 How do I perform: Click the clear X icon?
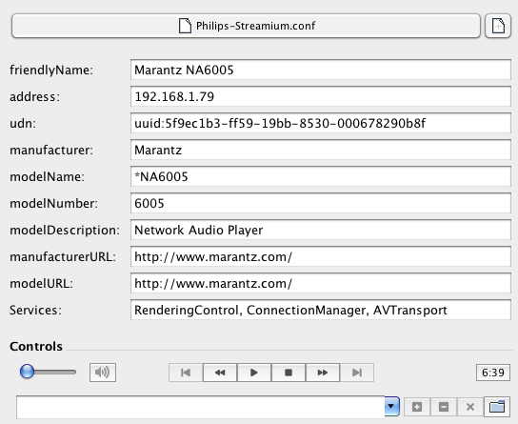tap(470, 407)
